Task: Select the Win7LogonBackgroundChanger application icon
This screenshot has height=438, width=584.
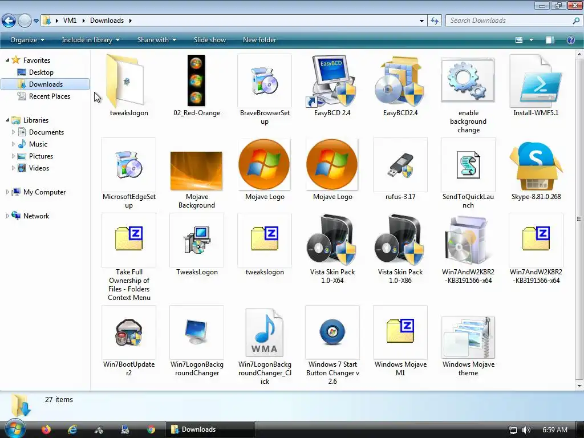Action: [197, 332]
